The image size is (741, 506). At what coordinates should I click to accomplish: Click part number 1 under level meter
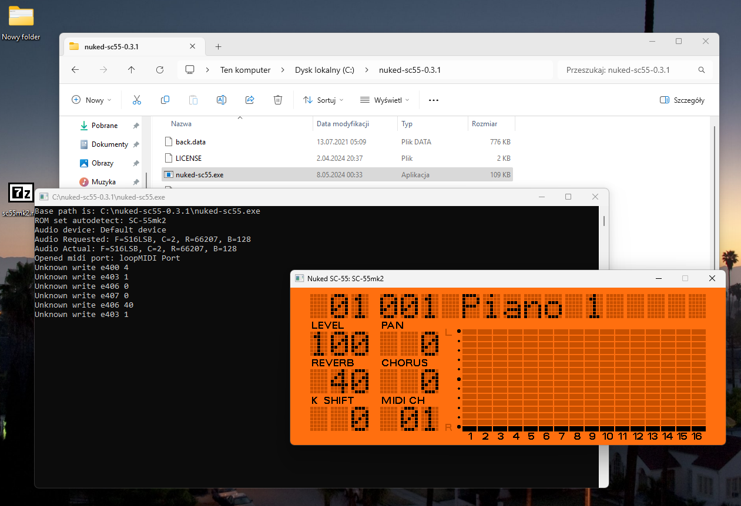(471, 436)
